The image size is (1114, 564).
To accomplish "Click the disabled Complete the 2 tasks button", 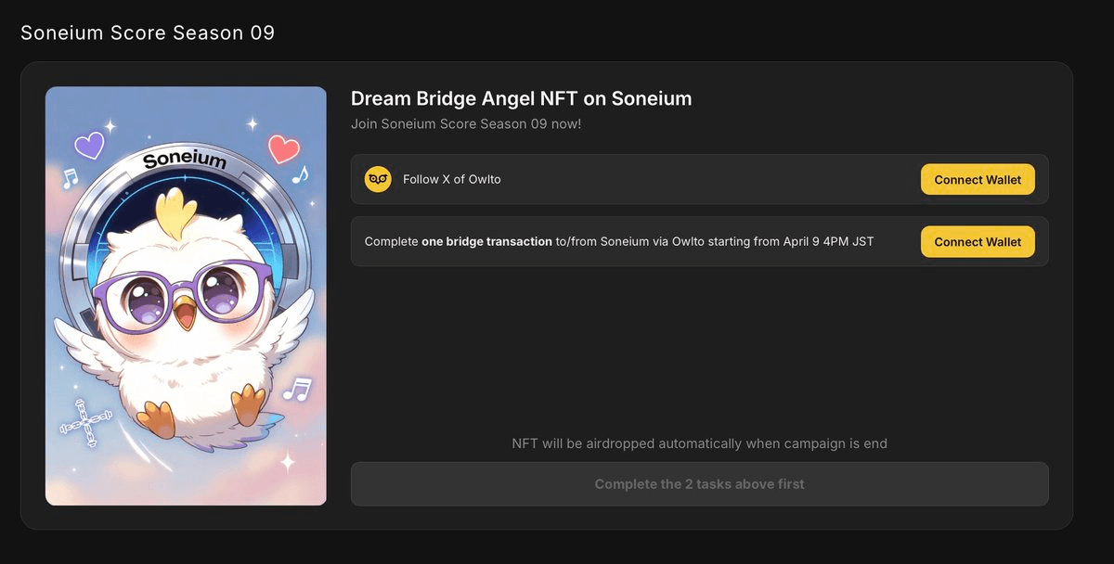I will [699, 484].
